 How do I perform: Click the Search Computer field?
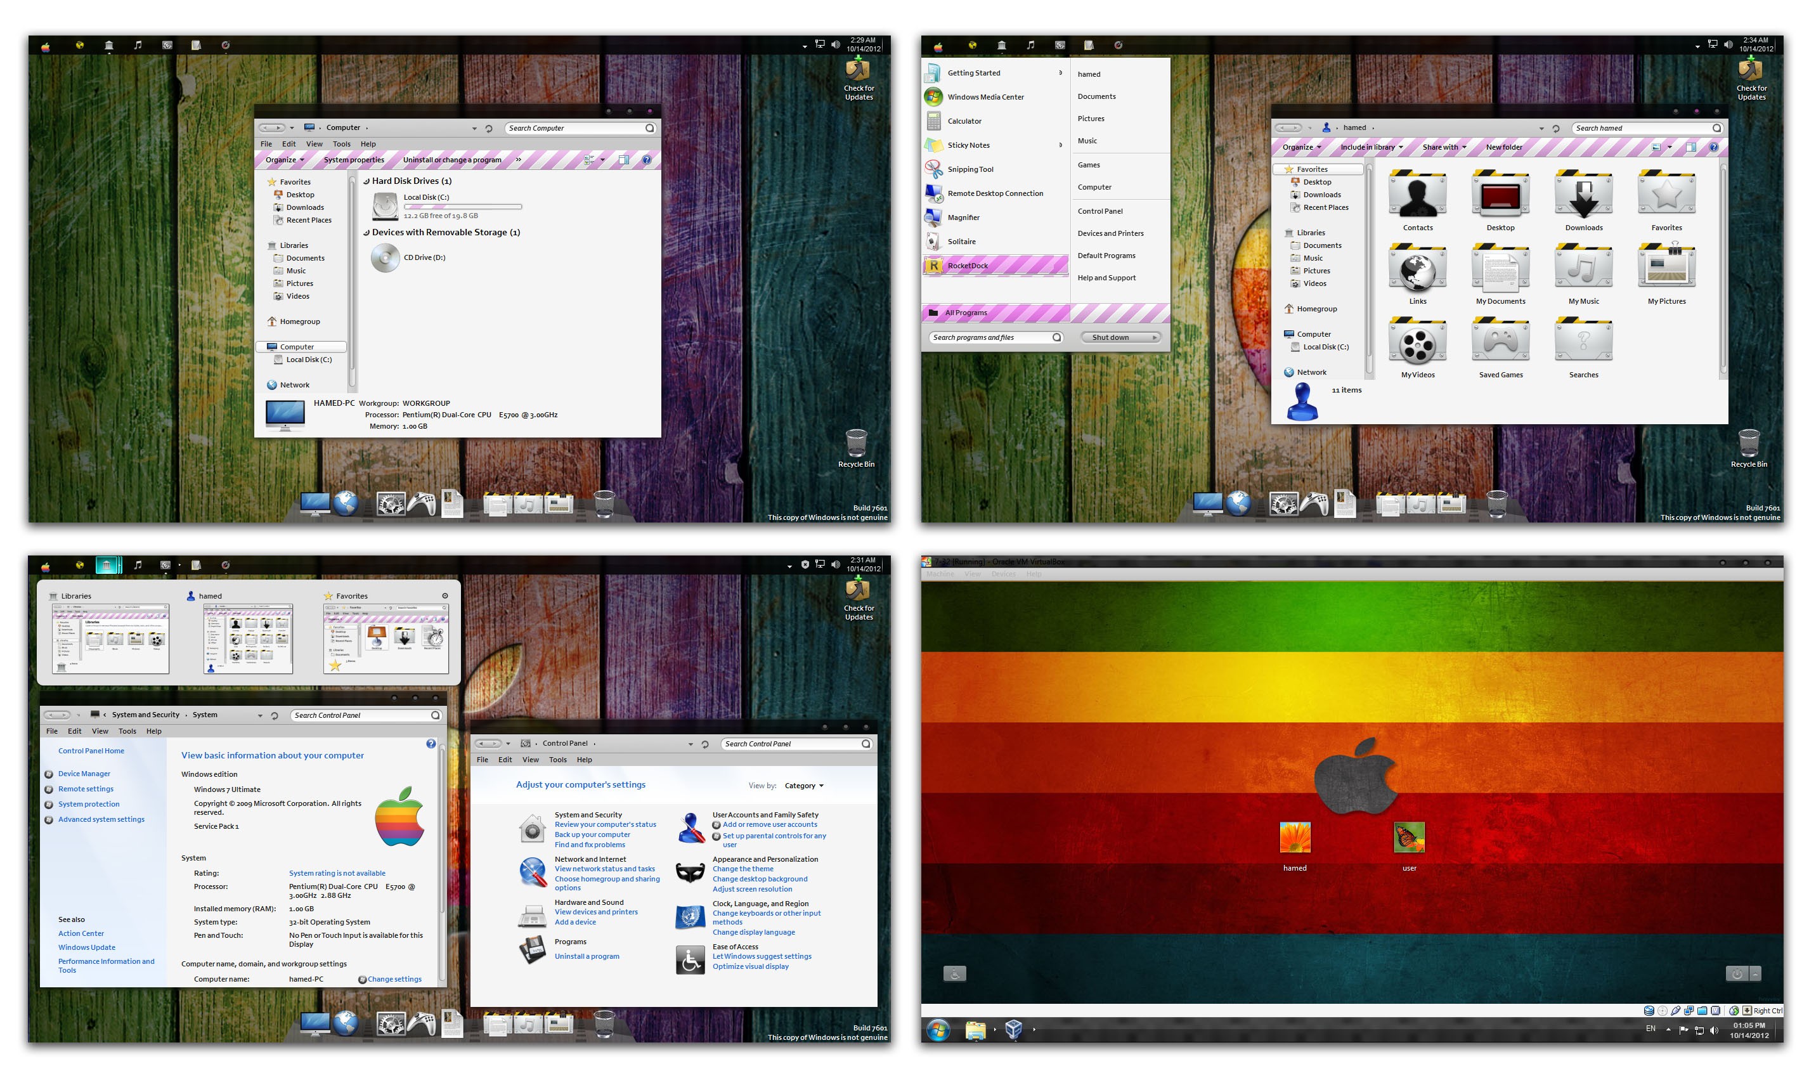tap(580, 127)
